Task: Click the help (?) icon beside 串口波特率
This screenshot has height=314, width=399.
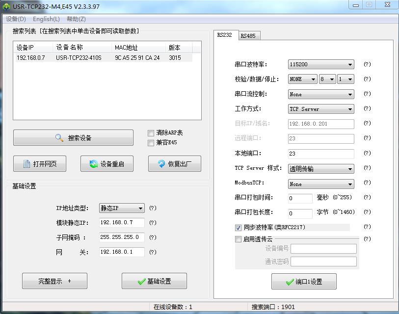Action: (367, 65)
